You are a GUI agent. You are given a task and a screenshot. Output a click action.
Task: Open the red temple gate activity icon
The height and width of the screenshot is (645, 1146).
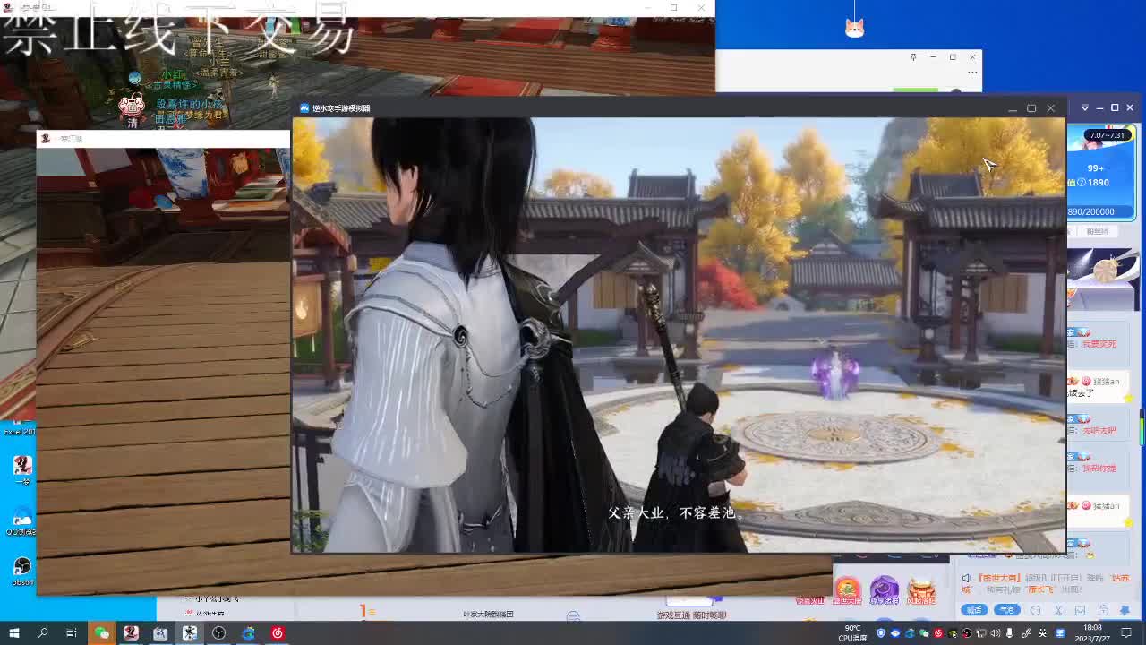(x=921, y=590)
